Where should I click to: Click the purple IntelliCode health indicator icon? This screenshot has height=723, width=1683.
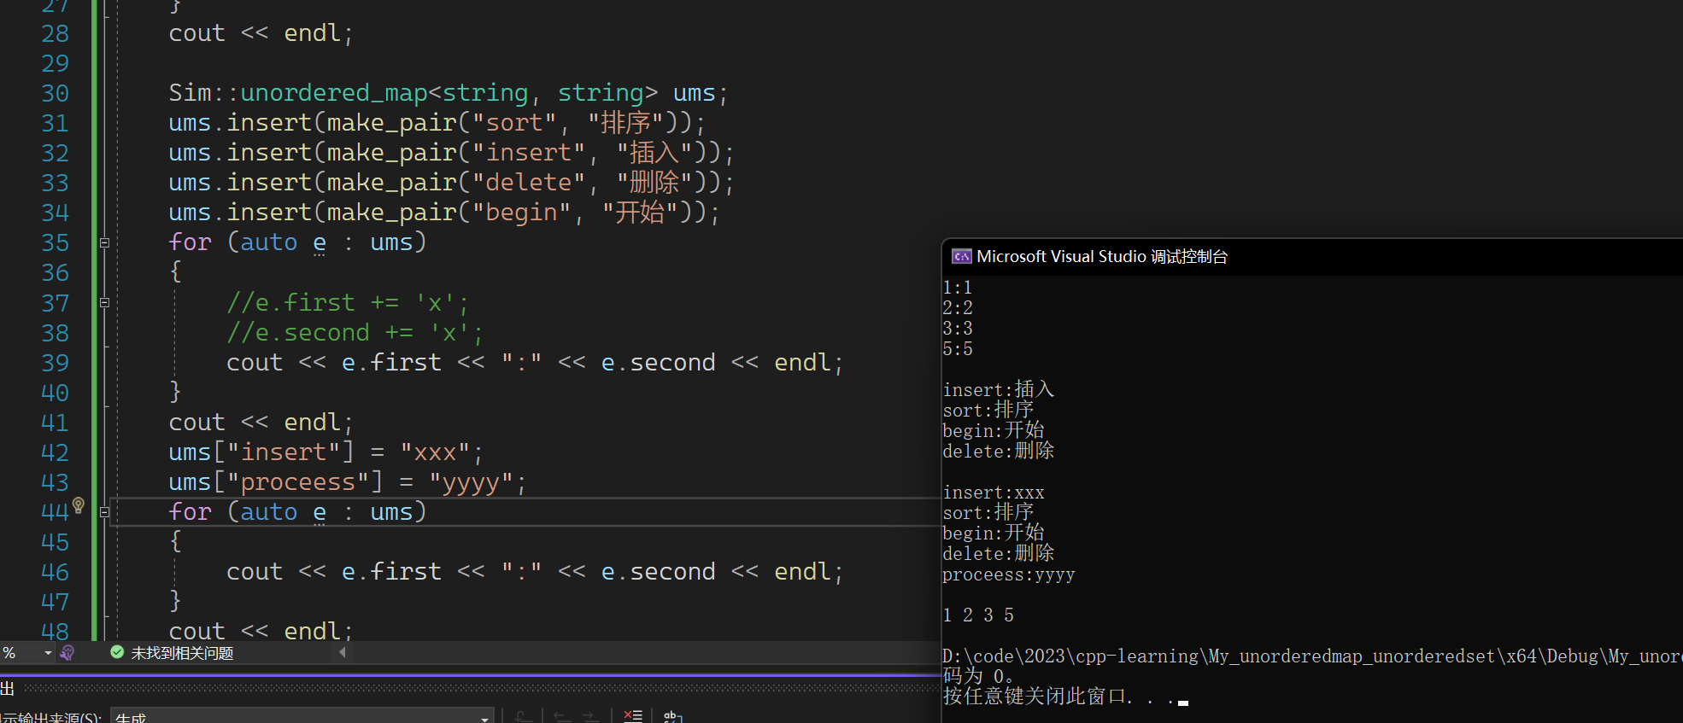[67, 653]
